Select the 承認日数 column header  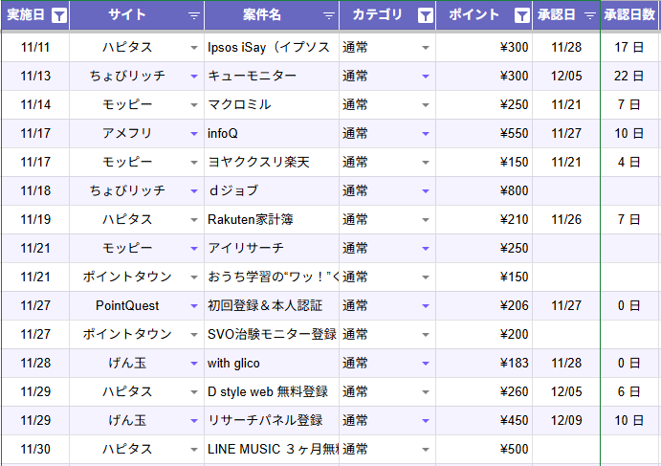coord(630,15)
